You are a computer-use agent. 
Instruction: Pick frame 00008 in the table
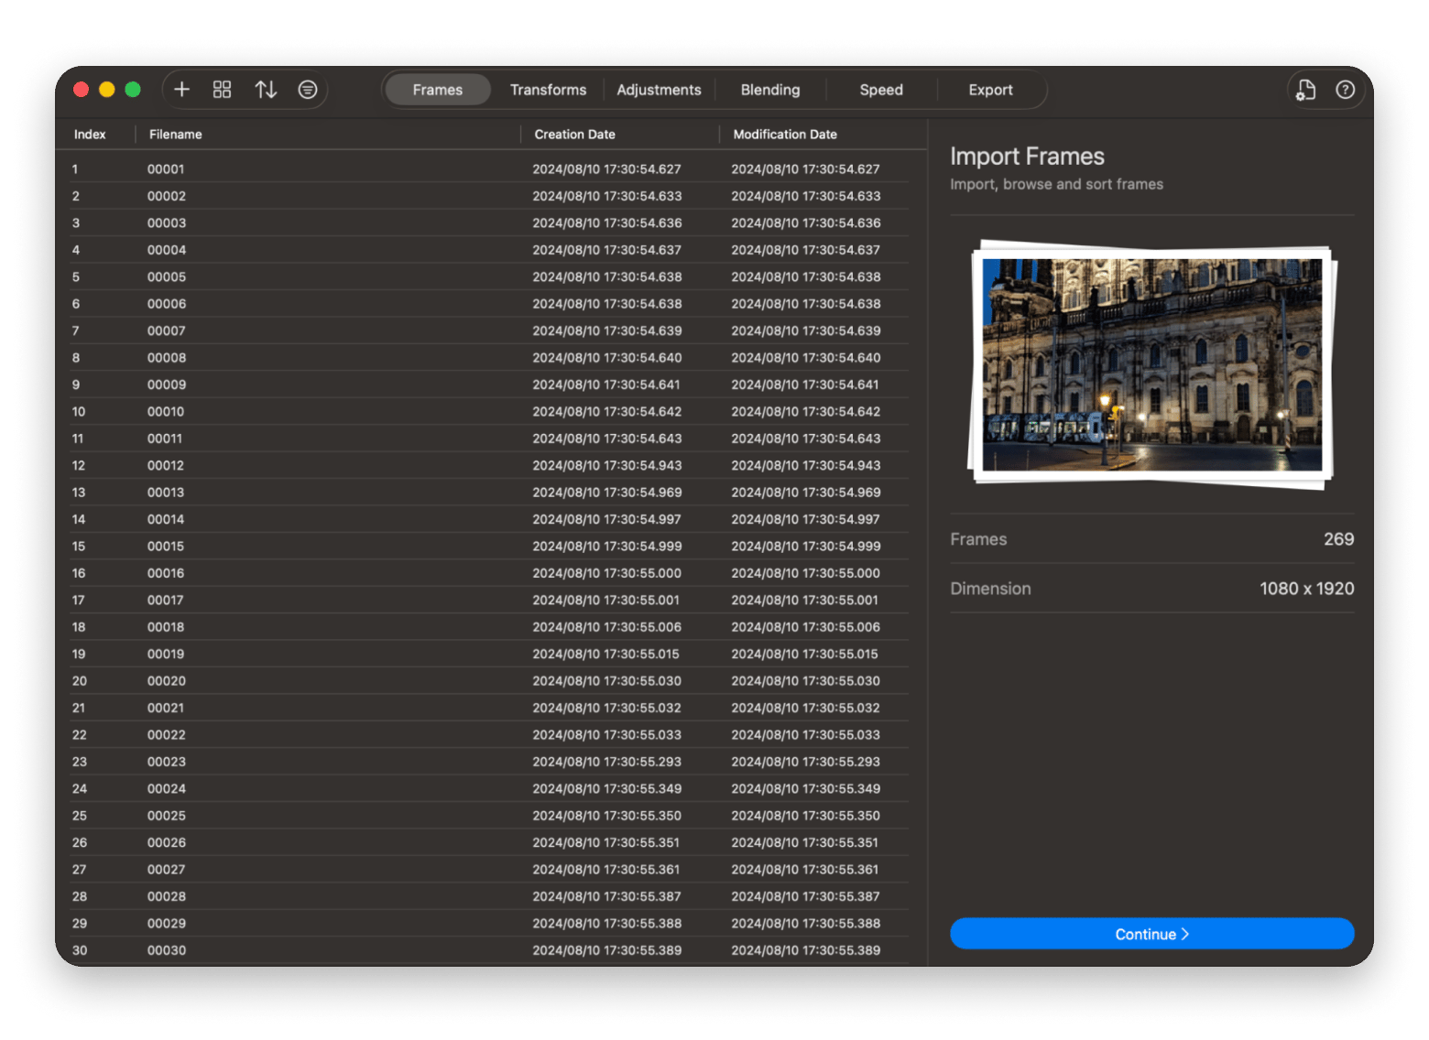[490, 358]
